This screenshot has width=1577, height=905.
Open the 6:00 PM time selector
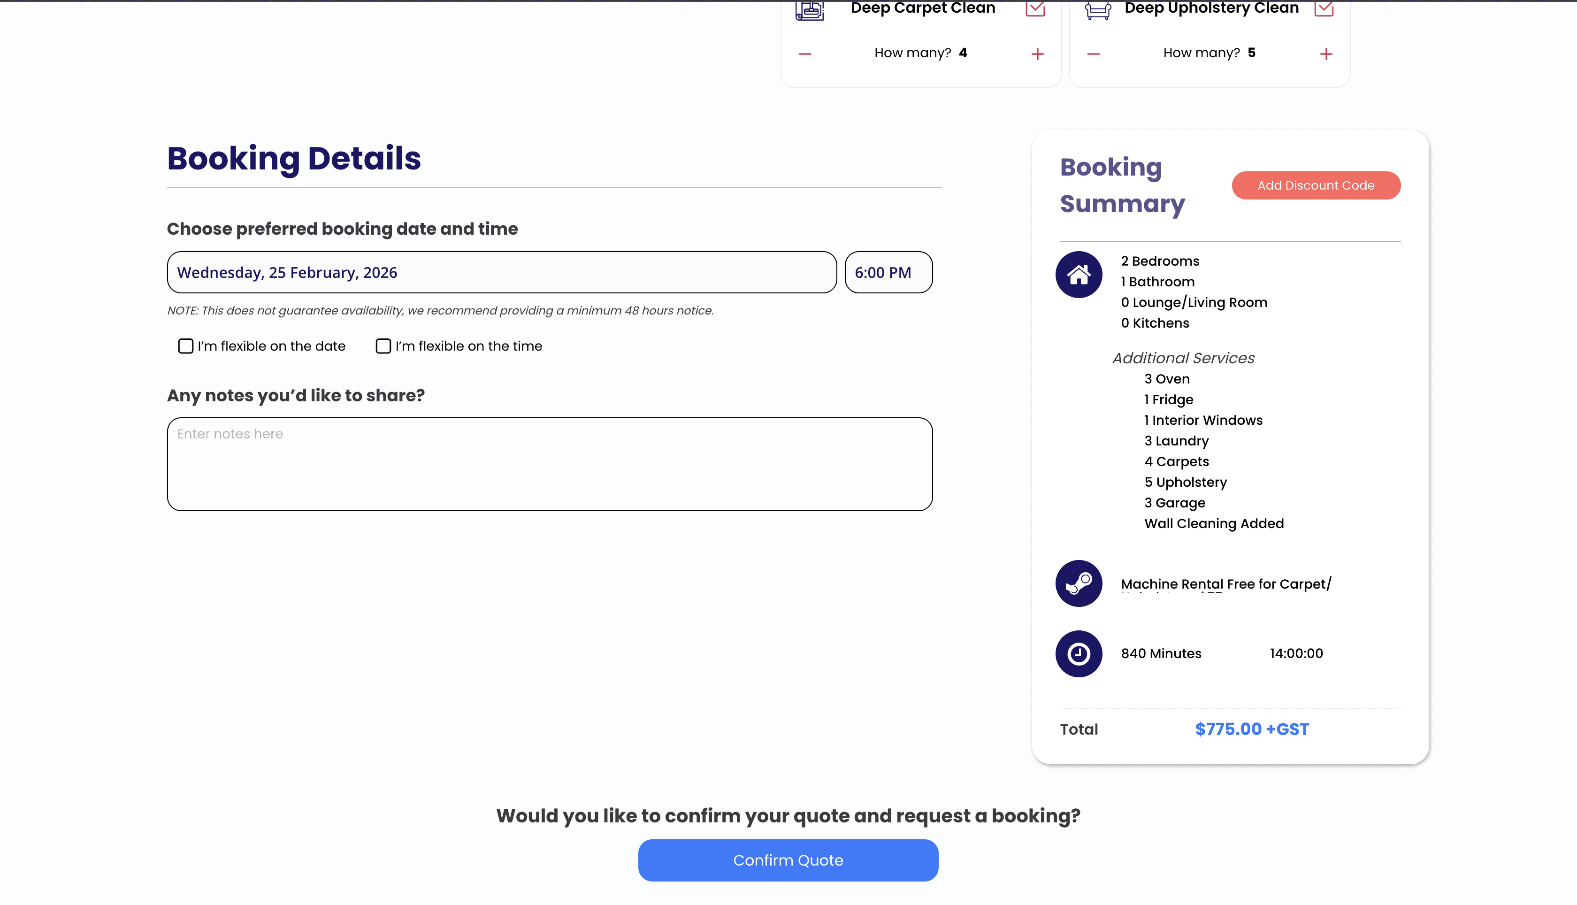[x=888, y=272]
